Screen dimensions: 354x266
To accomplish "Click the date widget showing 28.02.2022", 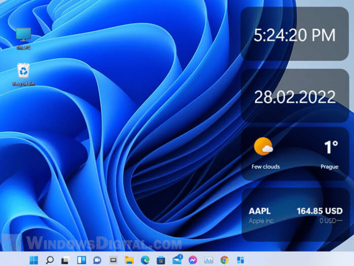I will click(x=295, y=96).
